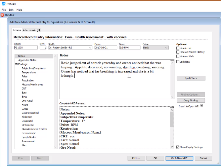This screenshot has height=167, width=221.
Task: Click findings list scroll up arrow
Action: 55,56
